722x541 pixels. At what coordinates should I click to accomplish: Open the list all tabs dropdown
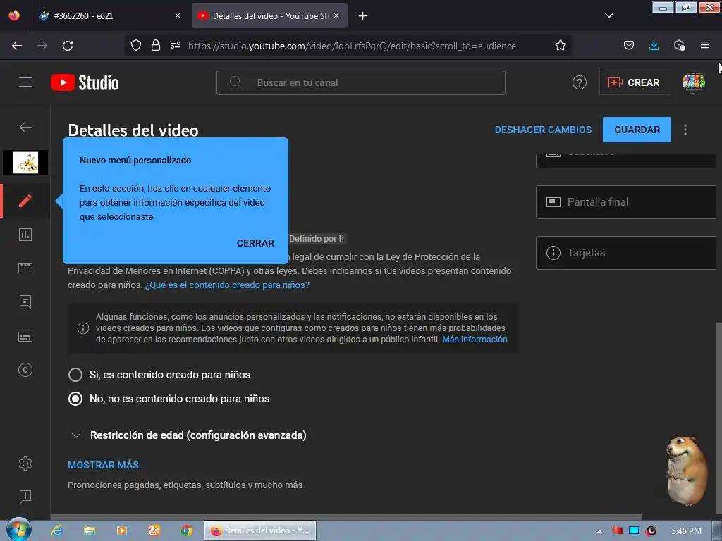click(x=608, y=15)
